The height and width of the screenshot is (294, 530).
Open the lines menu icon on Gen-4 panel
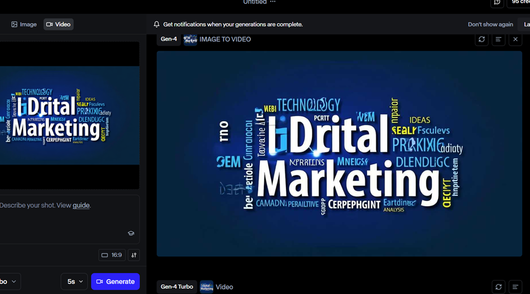click(498, 39)
